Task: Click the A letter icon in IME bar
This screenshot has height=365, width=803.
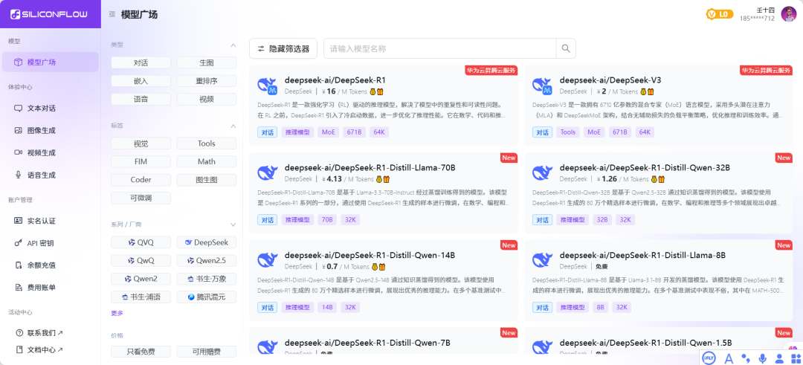Action: point(729,358)
